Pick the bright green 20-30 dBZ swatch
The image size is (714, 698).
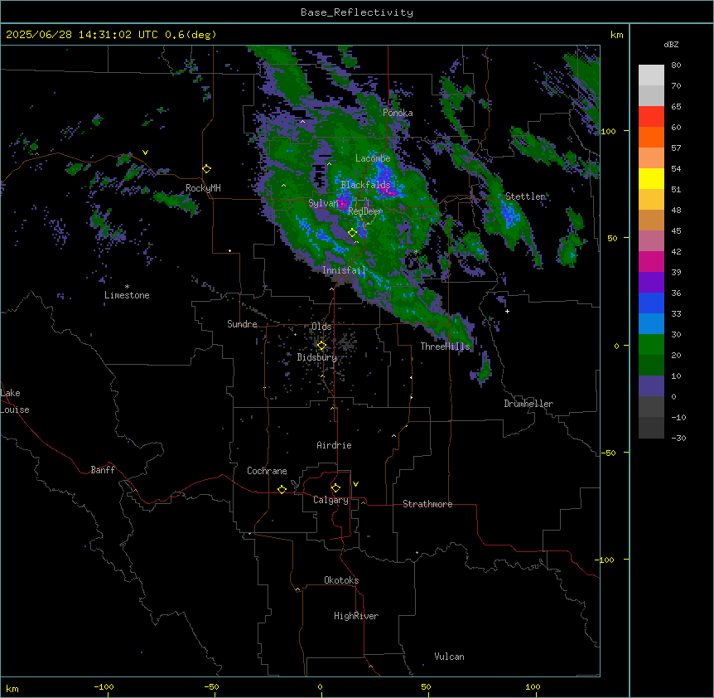point(651,344)
